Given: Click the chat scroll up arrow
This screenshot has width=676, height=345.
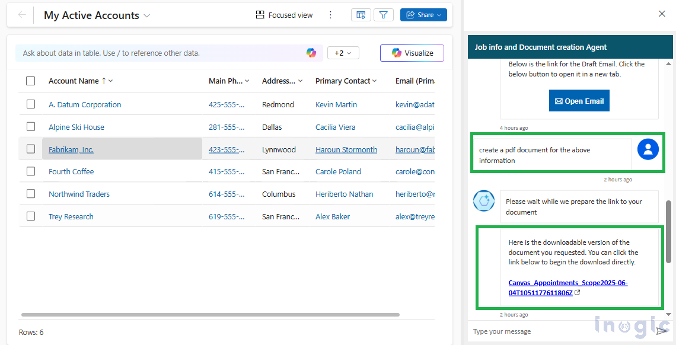Looking at the screenshot, I should (x=668, y=64).
